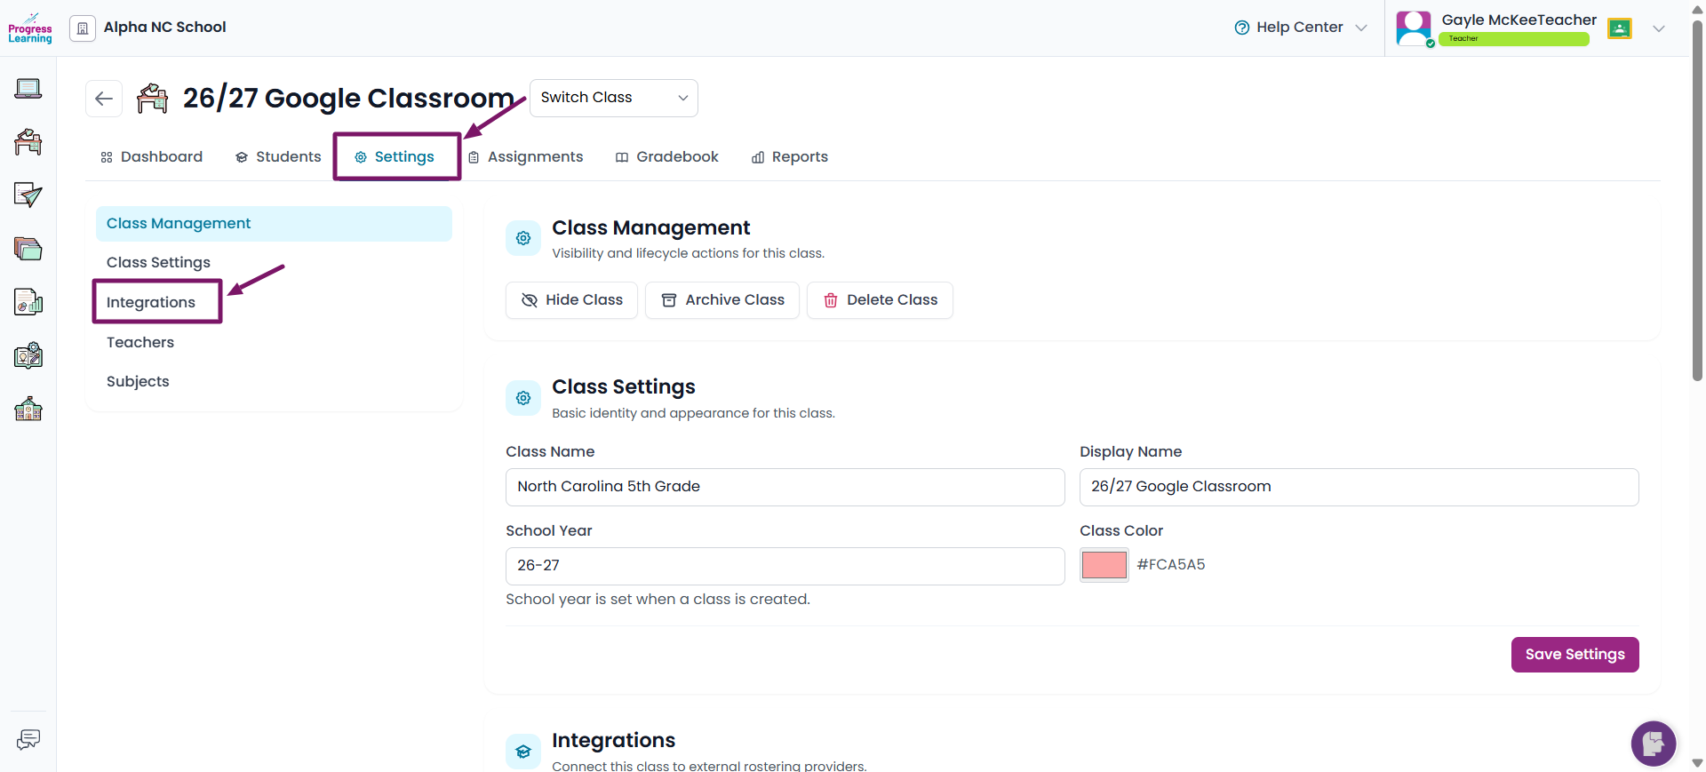
Task: Open the folders icon in the left sidebar
Action: [x=28, y=249]
